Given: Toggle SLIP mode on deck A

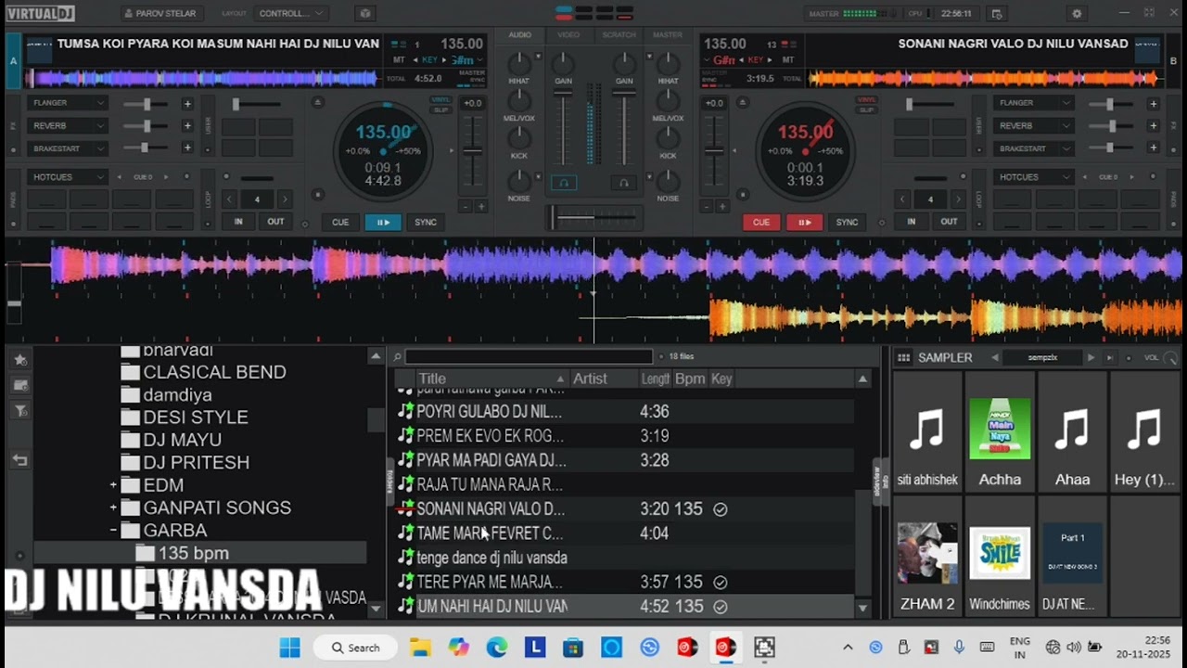Looking at the screenshot, I should [x=440, y=109].
